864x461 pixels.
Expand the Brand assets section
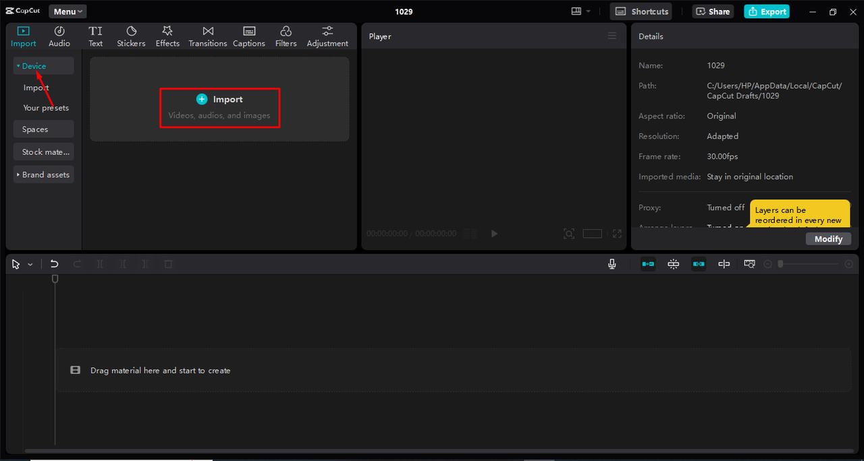(43, 175)
